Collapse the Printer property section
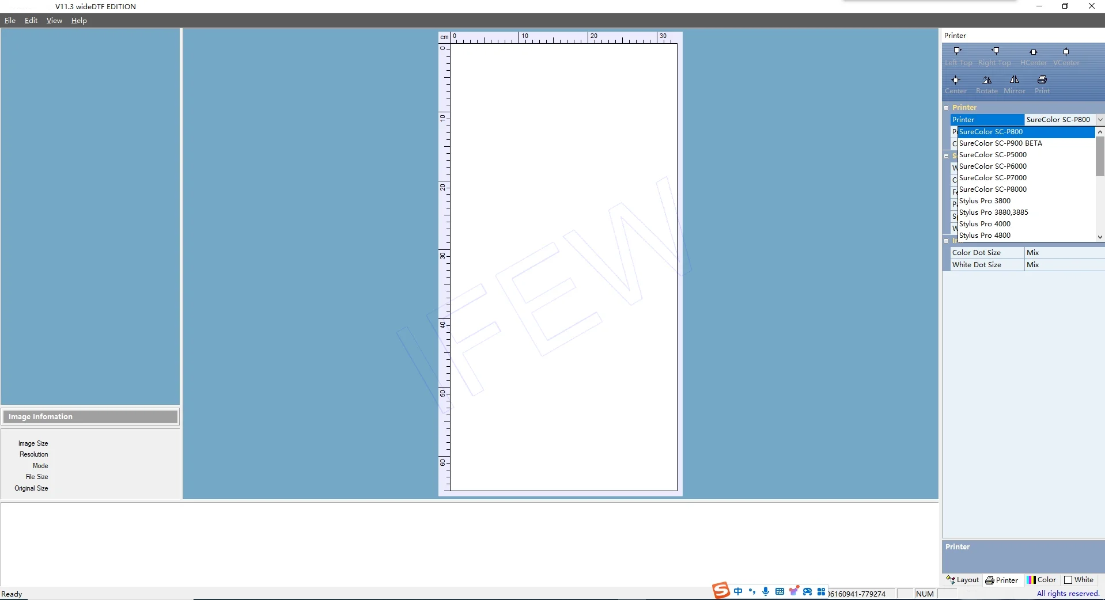The height and width of the screenshot is (600, 1105). coord(946,108)
